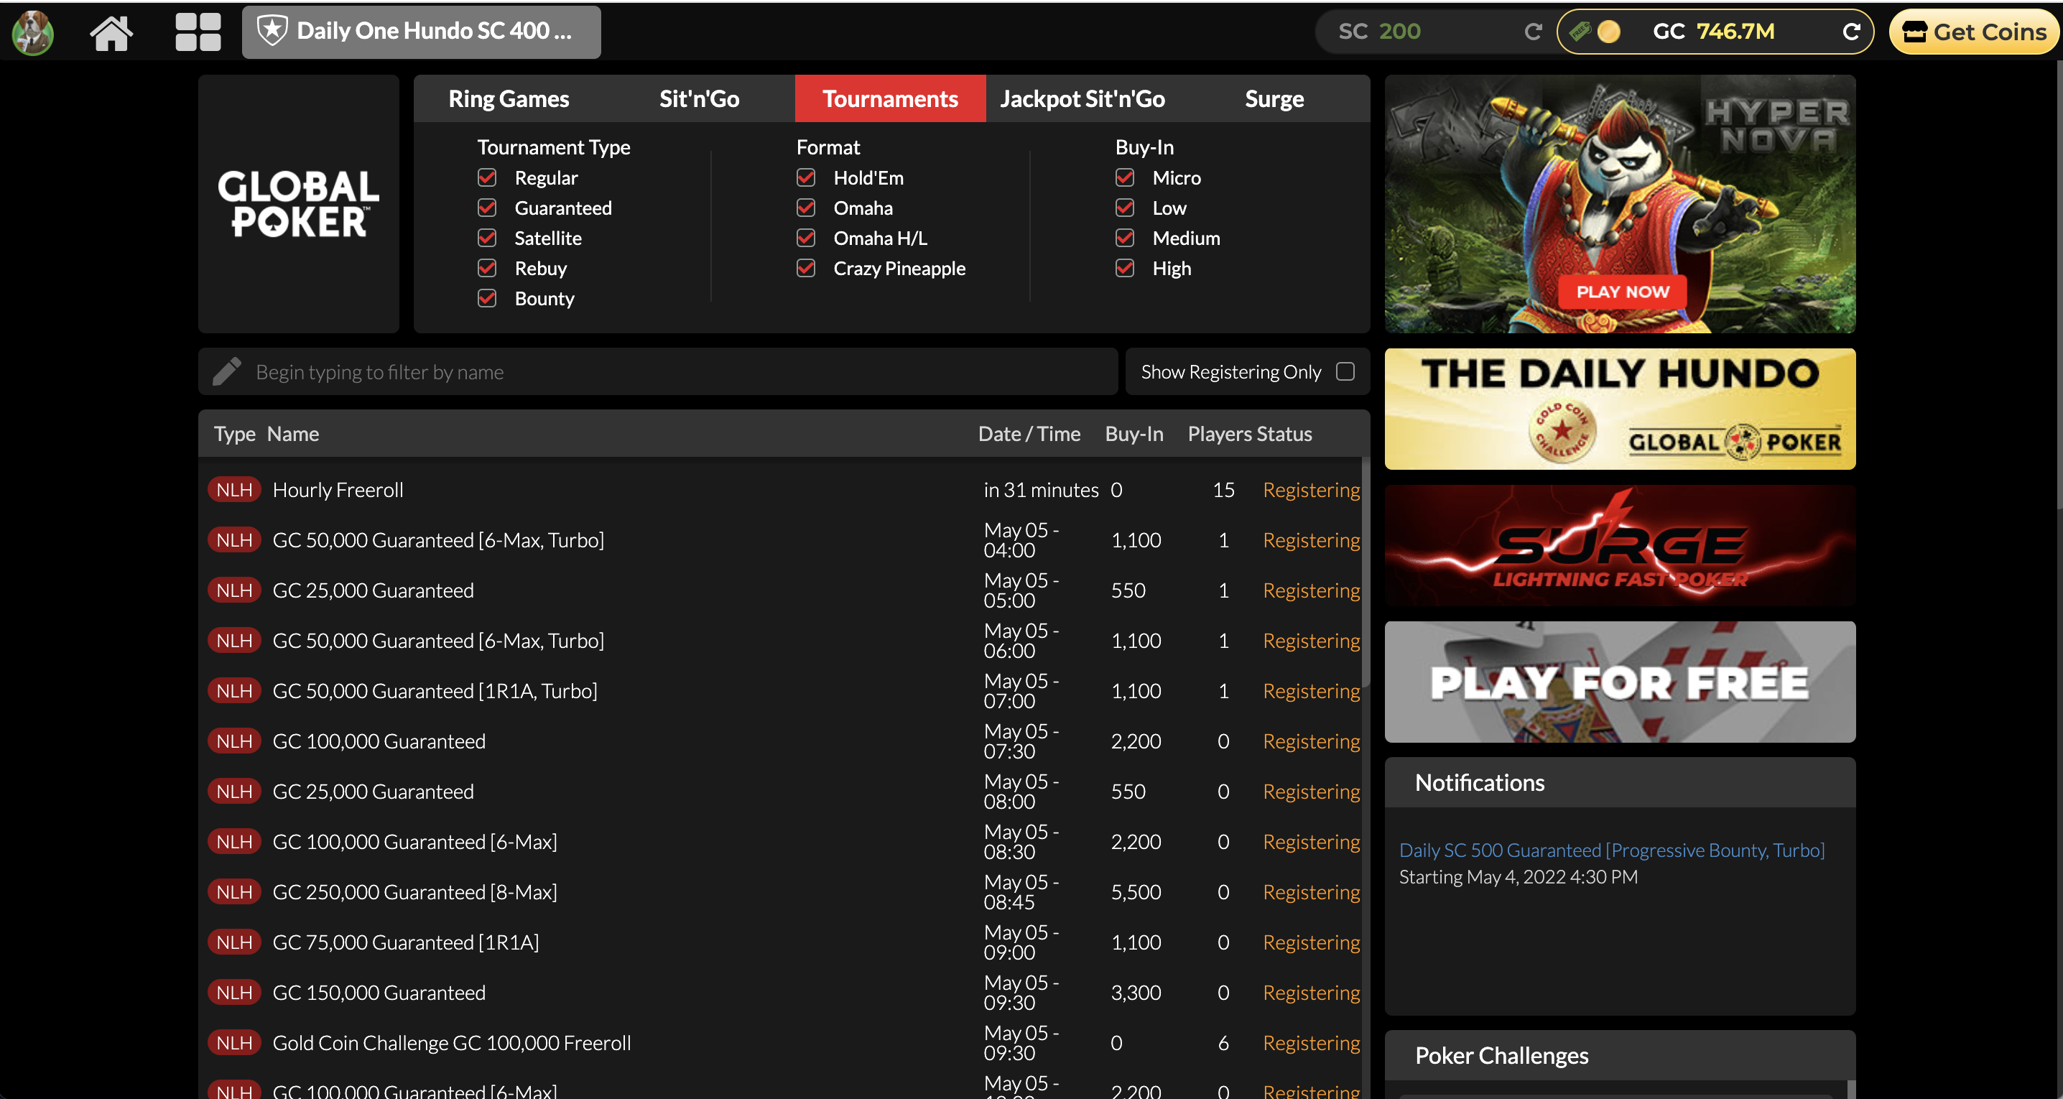Toggle the Omaha format checkbox
2063x1099 pixels.
click(806, 208)
